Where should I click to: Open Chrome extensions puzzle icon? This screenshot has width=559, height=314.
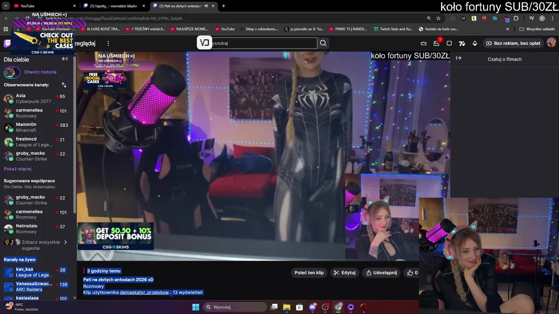pos(516,18)
